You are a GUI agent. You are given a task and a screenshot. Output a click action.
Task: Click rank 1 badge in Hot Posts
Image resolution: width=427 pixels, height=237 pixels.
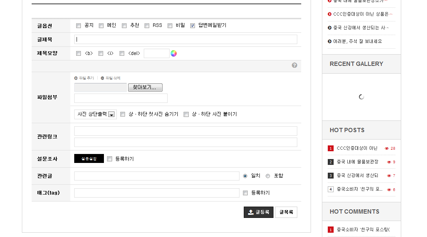click(x=331, y=149)
